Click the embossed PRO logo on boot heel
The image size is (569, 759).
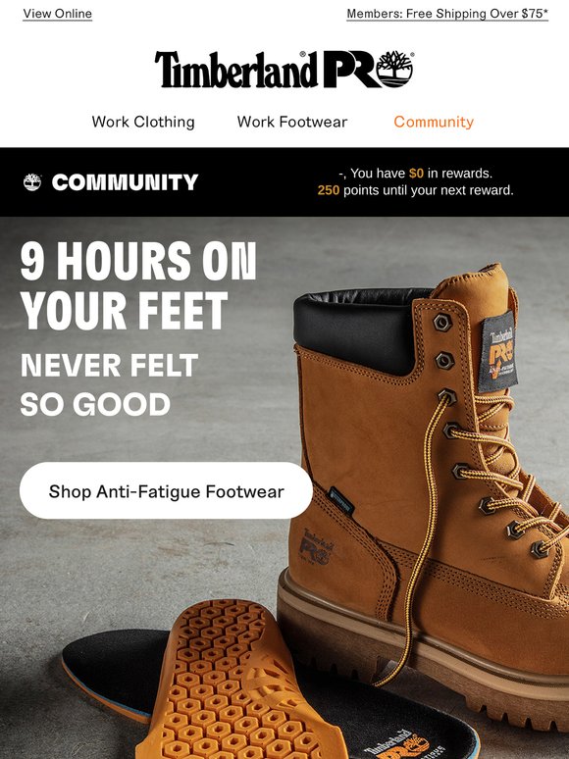click(x=317, y=547)
